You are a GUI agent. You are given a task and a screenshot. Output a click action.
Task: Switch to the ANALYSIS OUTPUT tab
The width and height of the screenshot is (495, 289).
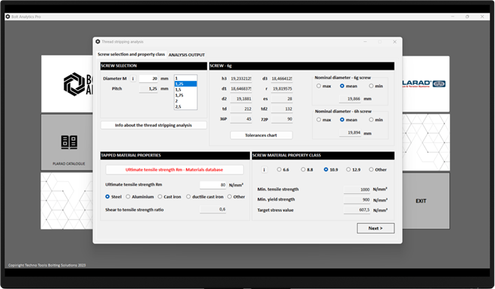(x=187, y=55)
